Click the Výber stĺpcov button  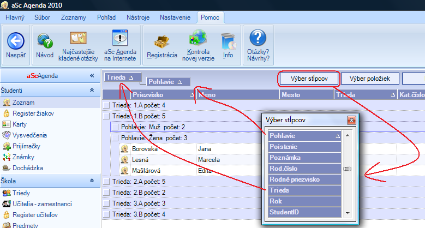coord(309,79)
